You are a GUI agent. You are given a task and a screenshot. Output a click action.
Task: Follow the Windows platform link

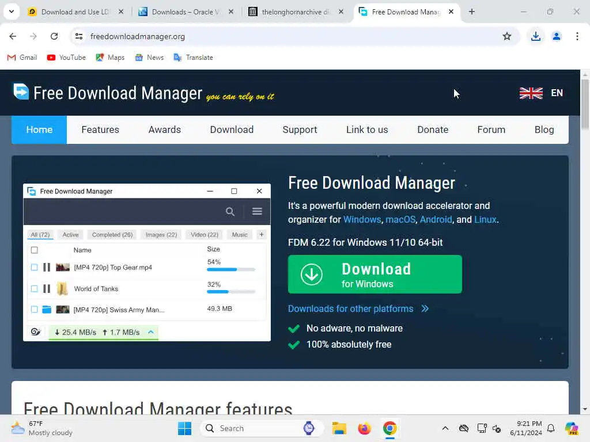362,219
